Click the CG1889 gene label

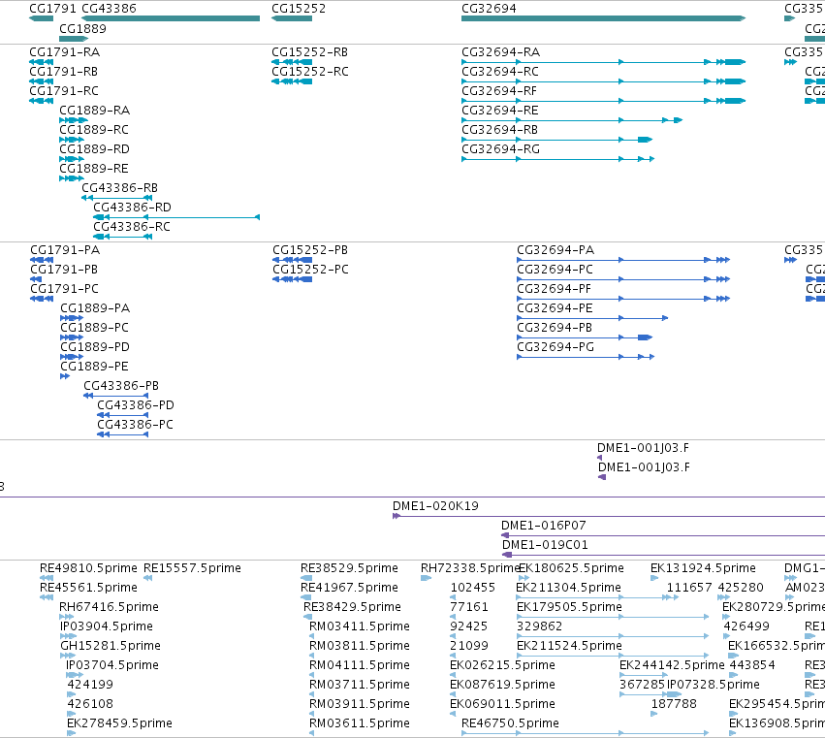coord(82,28)
